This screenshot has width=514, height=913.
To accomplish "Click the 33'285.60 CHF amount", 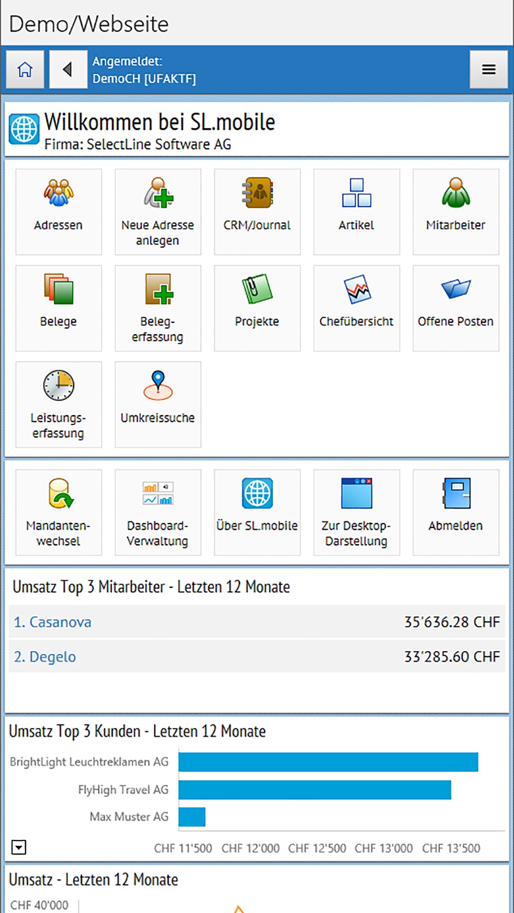I will click(x=452, y=657).
